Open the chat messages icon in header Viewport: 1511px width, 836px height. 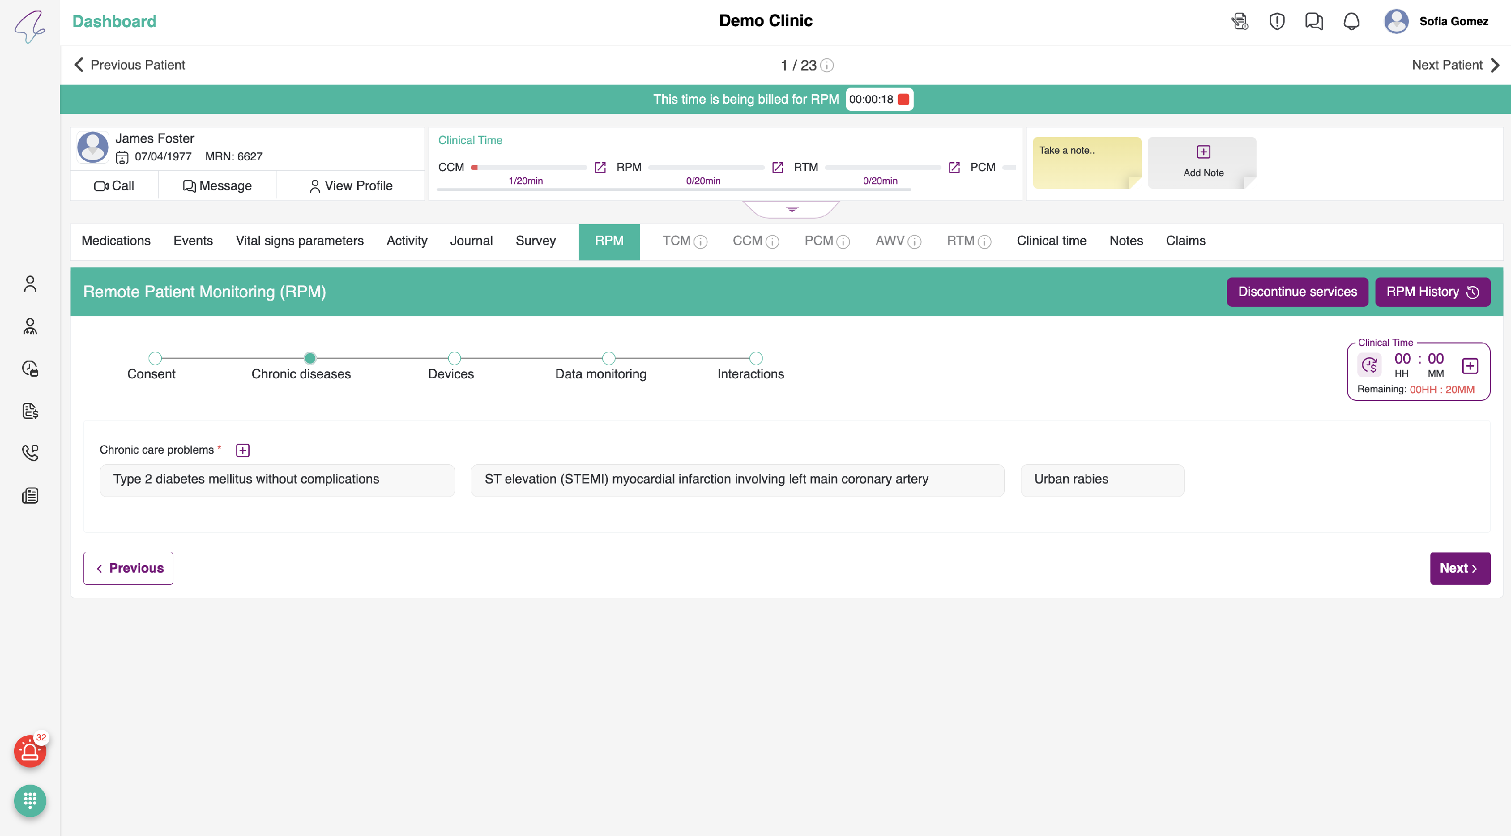pos(1314,22)
